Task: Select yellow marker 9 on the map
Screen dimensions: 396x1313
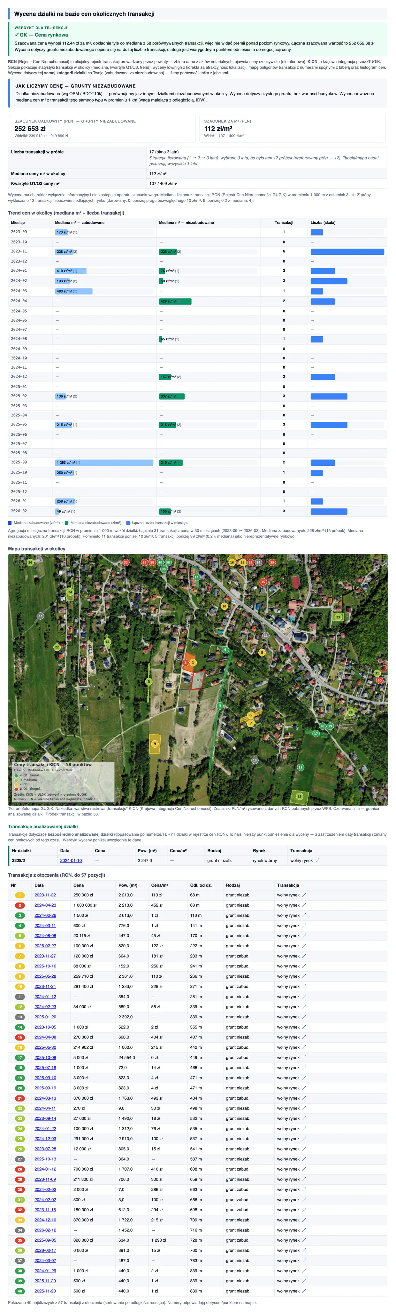Action: [x=155, y=744]
